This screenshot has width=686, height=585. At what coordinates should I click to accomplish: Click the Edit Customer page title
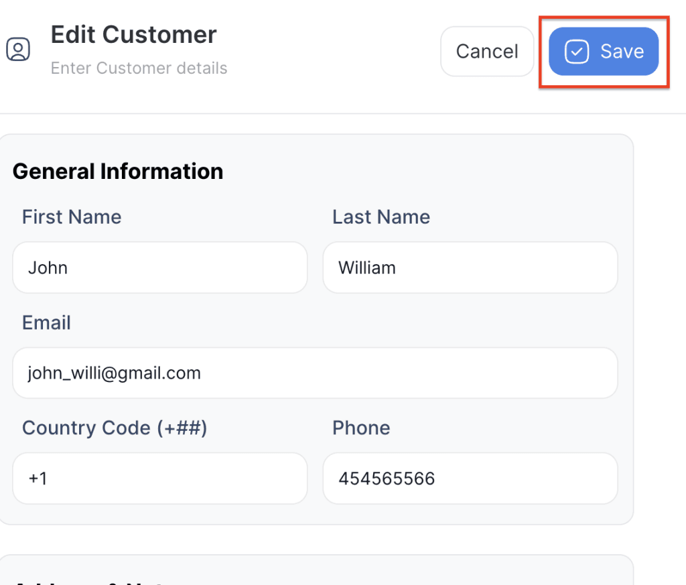(x=134, y=35)
